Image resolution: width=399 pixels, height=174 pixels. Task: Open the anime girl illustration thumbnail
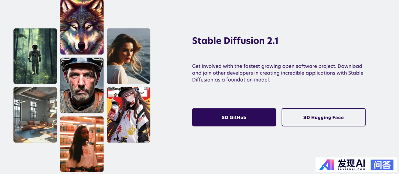point(129,115)
